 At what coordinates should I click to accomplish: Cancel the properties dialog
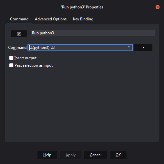[x=96, y=155]
